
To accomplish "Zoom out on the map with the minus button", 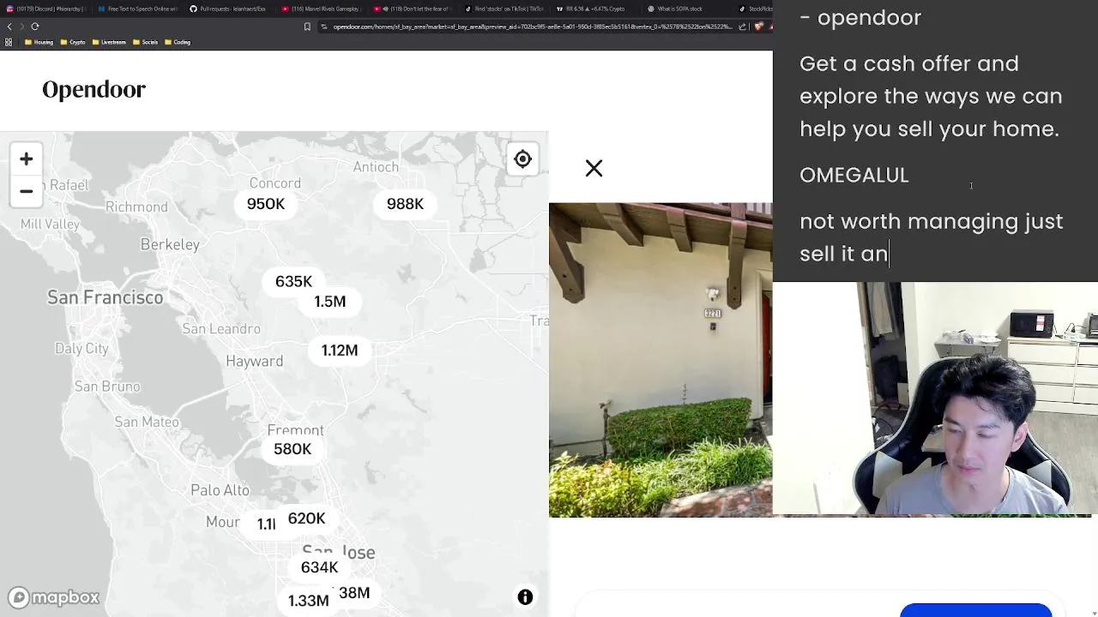I will 26,191.
